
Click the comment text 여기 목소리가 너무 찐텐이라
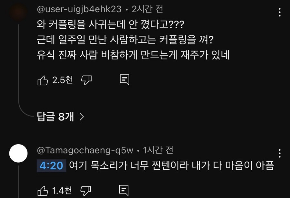click(x=171, y=166)
